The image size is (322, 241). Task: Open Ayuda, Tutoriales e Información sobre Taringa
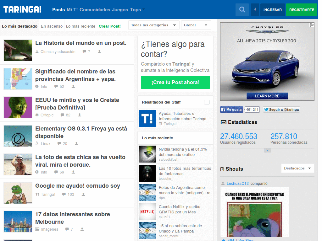click(x=182, y=116)
